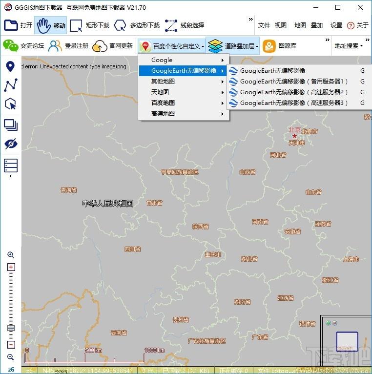
Task: Open the 地址搜索 dropdown
Action: coord(349,45)
